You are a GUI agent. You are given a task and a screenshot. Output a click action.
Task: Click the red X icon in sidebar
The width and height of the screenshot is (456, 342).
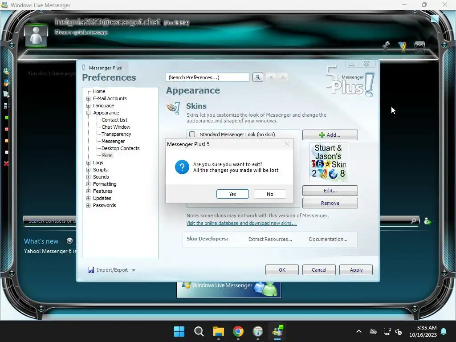(6, 164)
